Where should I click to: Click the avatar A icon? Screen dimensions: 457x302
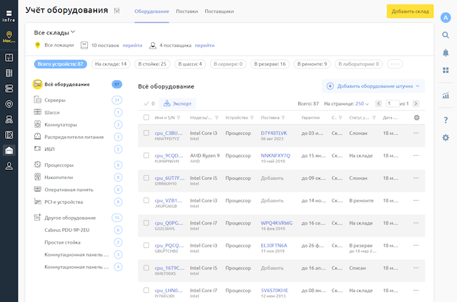click(x=446, y=18)
